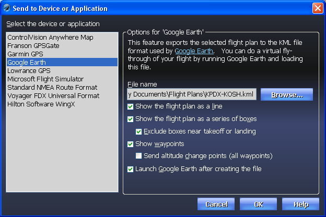
Task: Toggle Launch Google Earth after creating file
Action: (131, 169)
